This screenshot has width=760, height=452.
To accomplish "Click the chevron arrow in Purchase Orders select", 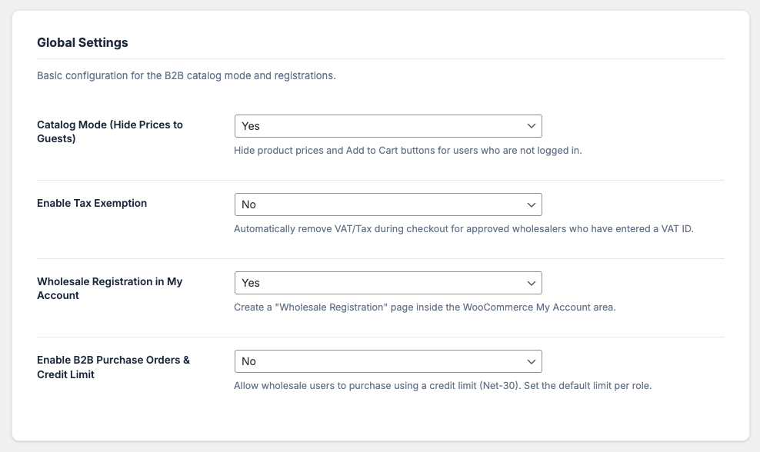I will click(531, 361).
